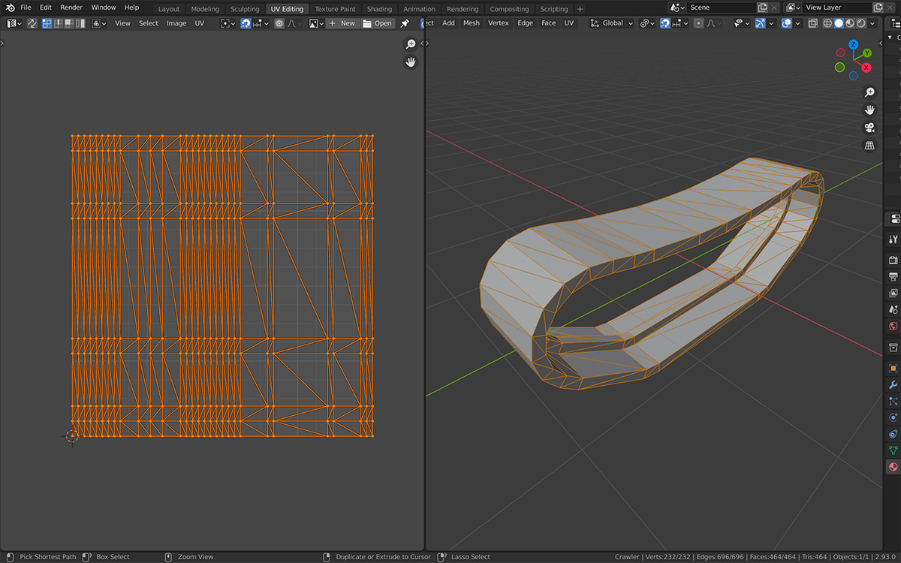Viewport: 901px width, 563px height.
Task: Open the Object Data properties green triangle tab
Action: [893, 450]
